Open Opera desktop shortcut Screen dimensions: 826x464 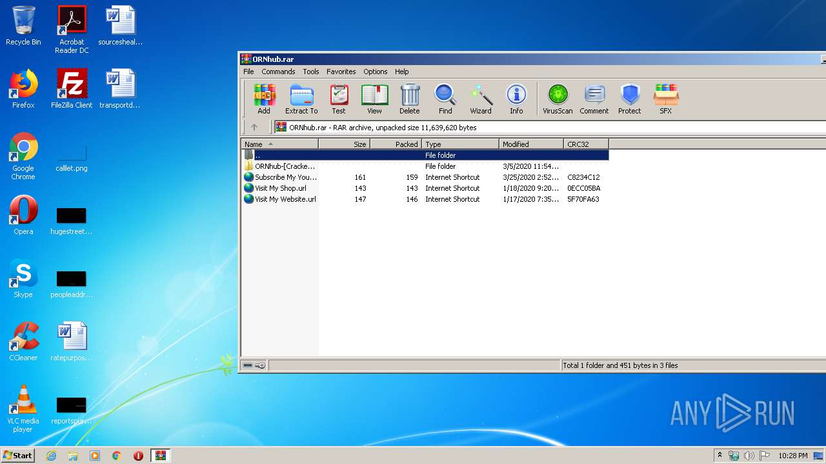(x=23, y=215)
